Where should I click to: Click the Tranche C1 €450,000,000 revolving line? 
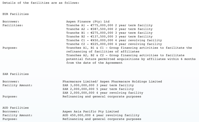coord(114,40)
